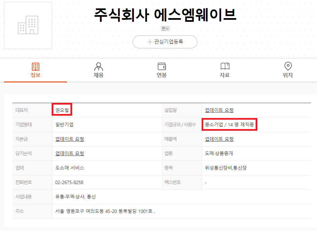Click the company title 주식회사 에스엠웨이브
The width and height of the screenshot is (317, 231).
click(x=165, y=15)
